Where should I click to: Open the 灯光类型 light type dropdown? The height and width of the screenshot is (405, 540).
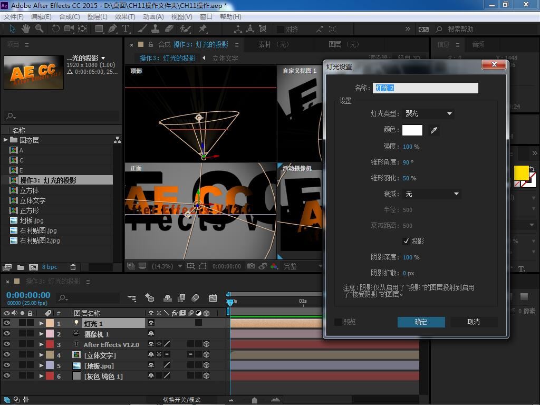[428, 114]
